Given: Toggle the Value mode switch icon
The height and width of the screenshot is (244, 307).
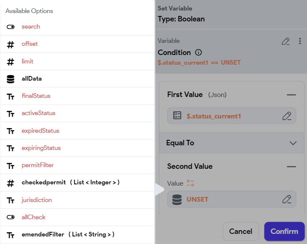Looking at the screenshot, I should 191,183.
